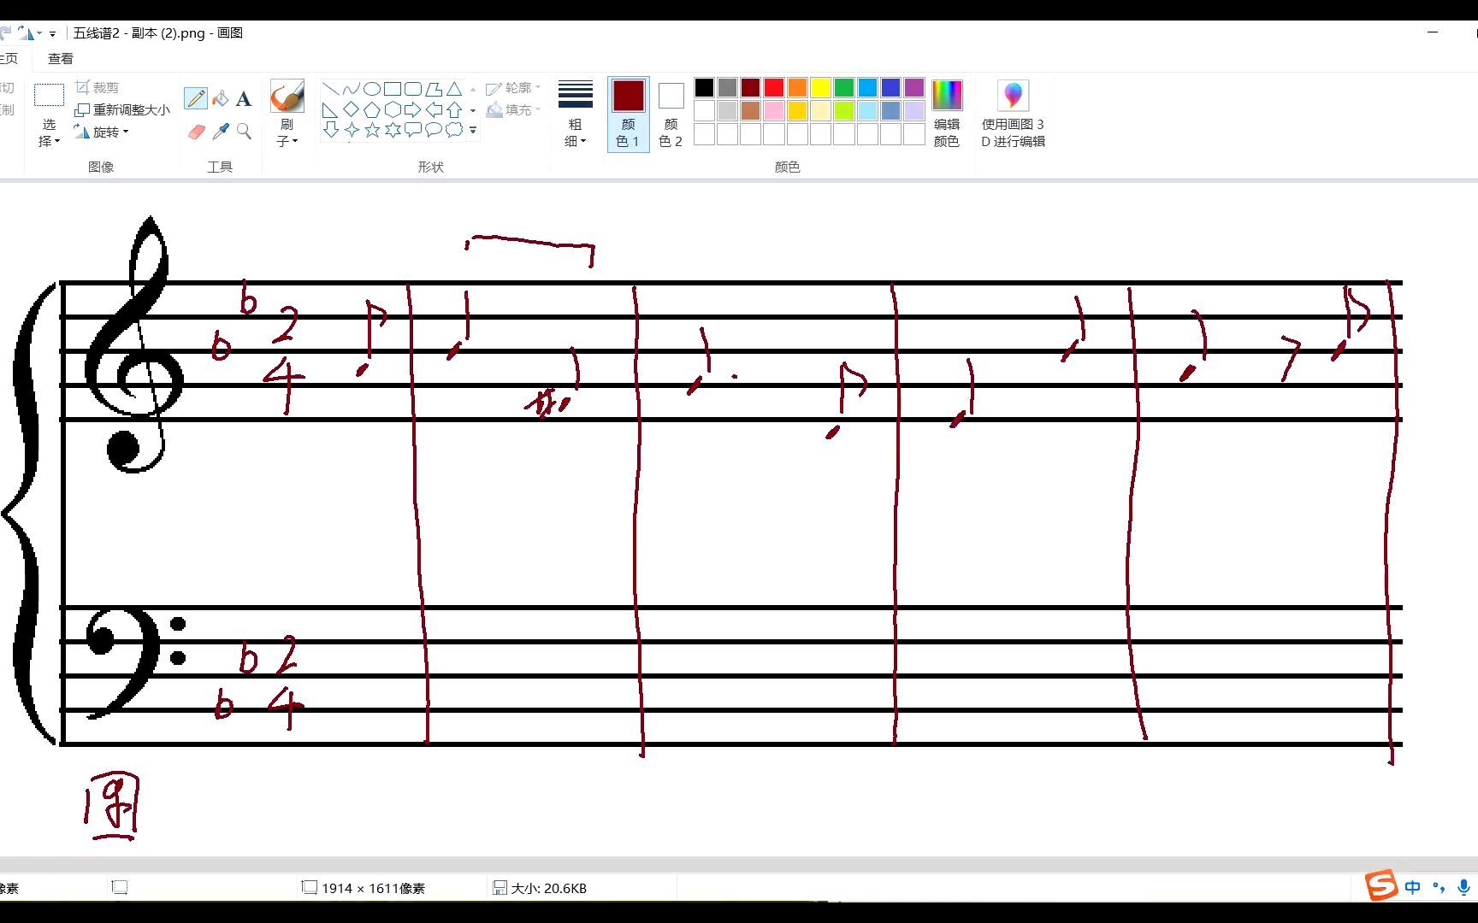
Task: Choose the Six-point star shape
Action: point(392,130)
